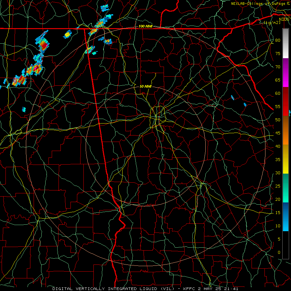
Task: Select the 50 NMI range ring label
Action: point(146,86)
